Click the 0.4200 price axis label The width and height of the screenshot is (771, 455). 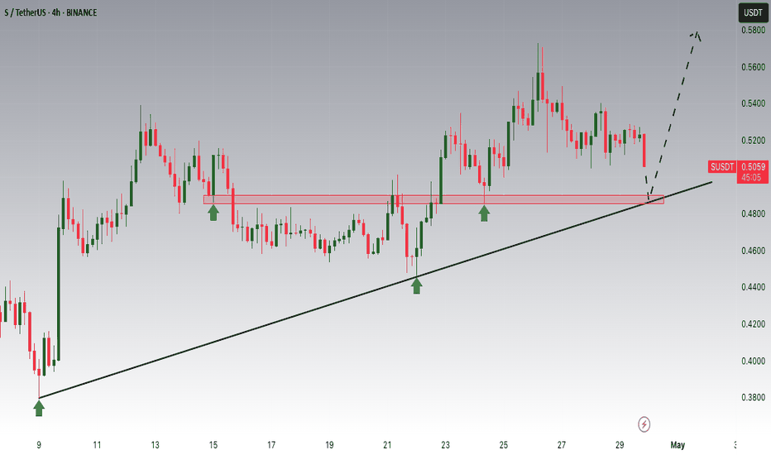coord(754,323)
